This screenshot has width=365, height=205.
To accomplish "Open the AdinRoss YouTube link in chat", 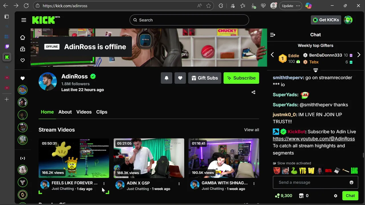I will click(314, 139).
